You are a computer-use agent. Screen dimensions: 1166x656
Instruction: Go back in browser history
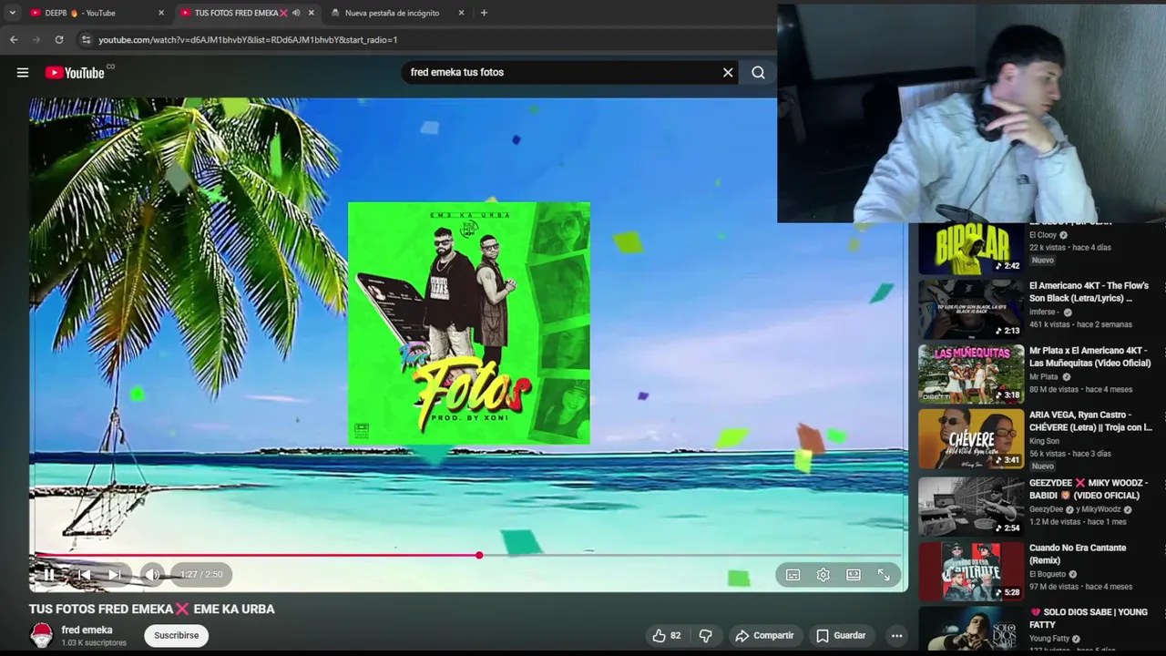[x=14, y=40]
